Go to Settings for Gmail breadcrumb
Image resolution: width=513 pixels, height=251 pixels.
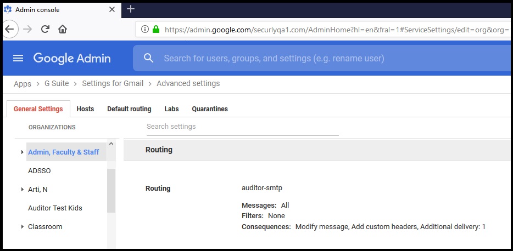113,83
